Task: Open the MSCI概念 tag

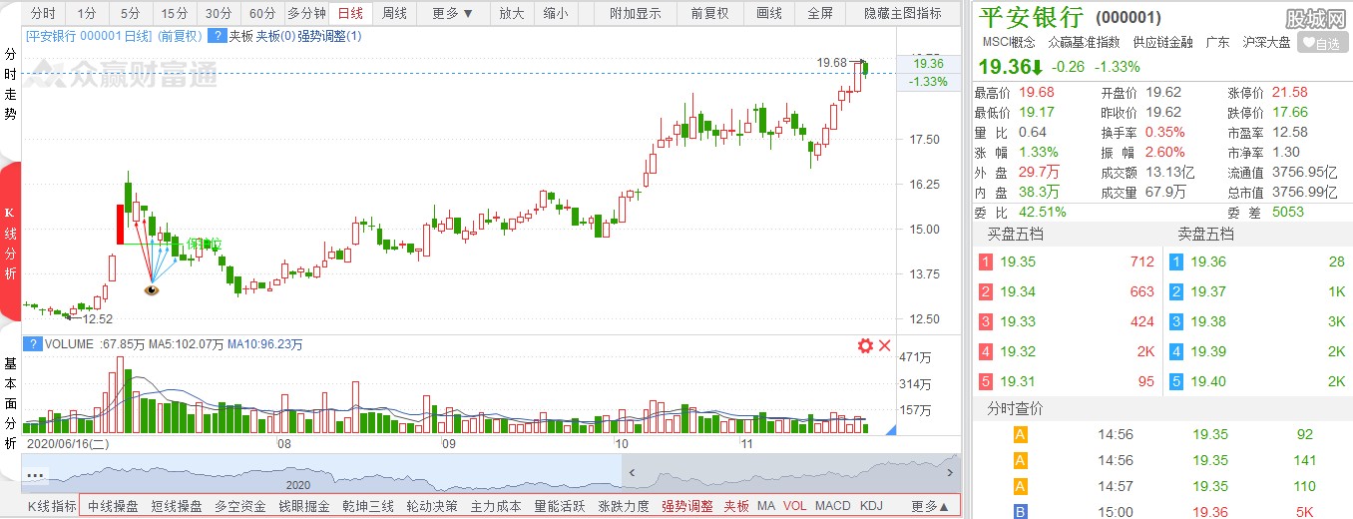Action: click(x=1009, y=42)
